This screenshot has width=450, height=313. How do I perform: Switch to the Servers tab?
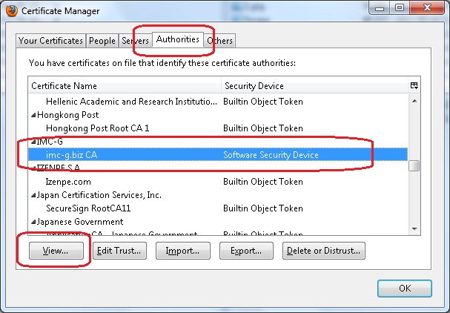click(135, 41)
